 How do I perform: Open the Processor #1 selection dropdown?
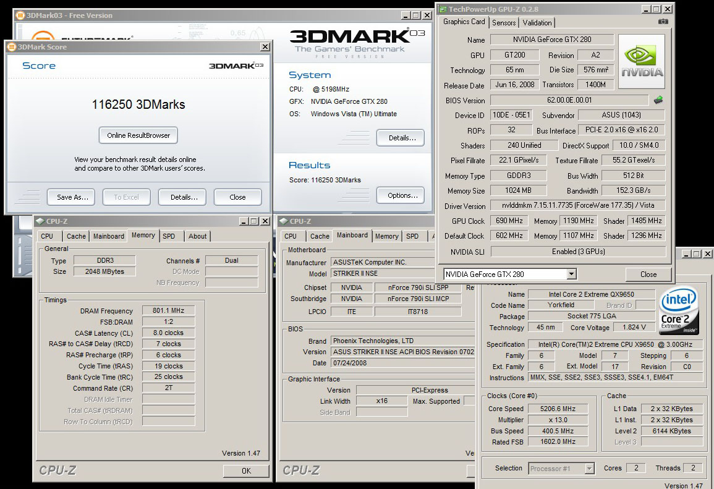[590, 468]
